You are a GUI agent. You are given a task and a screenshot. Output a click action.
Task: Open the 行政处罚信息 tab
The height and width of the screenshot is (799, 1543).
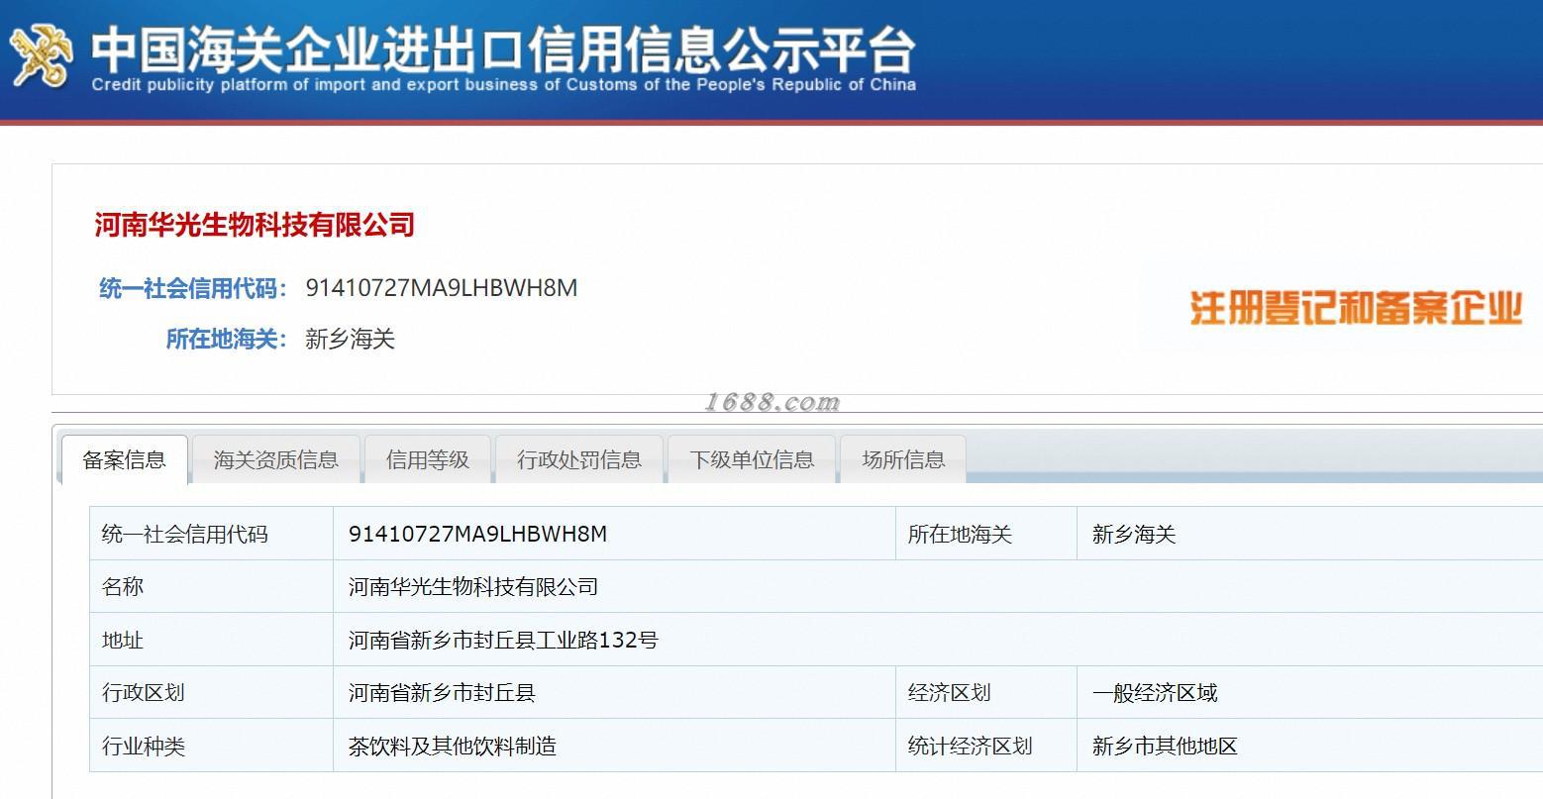pyautogui.click(x=579, y=459)
